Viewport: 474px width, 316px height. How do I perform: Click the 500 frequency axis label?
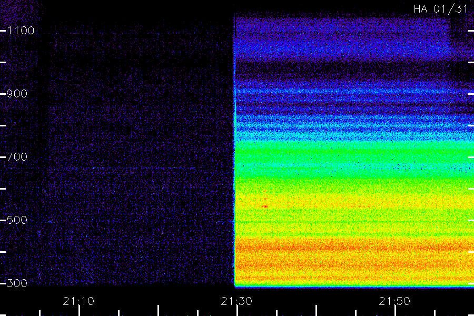(x=17, y=220)
